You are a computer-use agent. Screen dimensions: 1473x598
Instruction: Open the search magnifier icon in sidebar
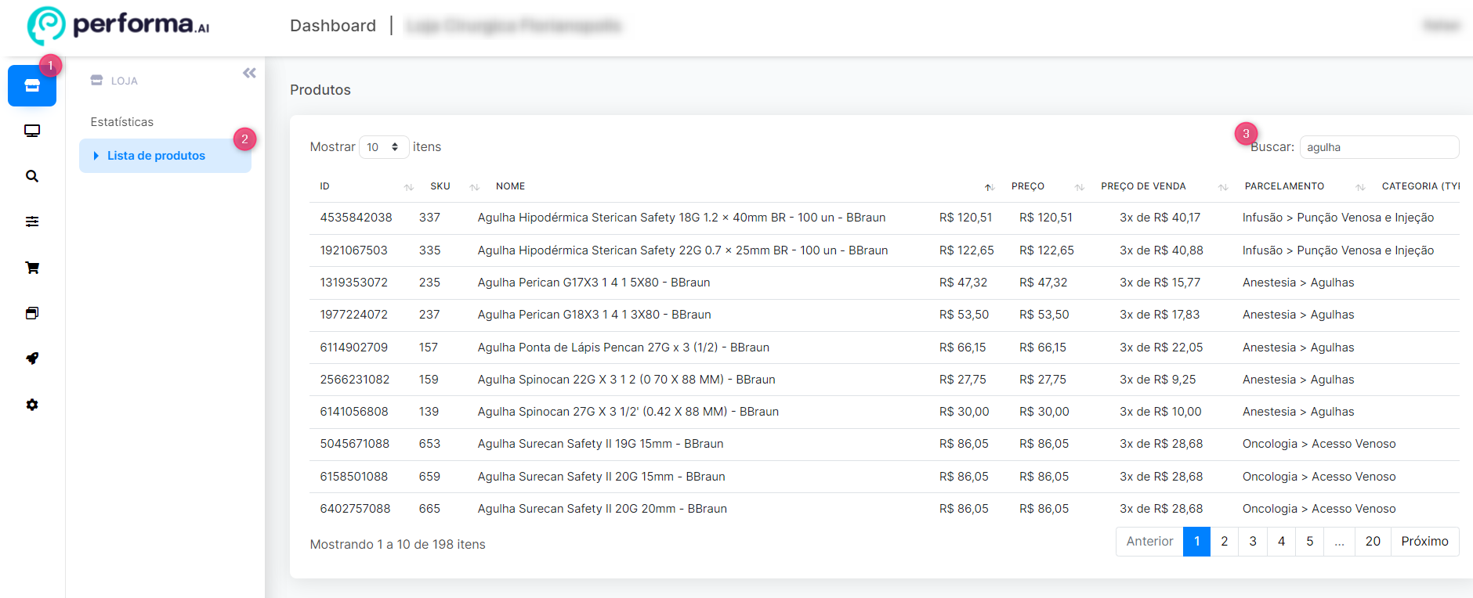point(32,176)
